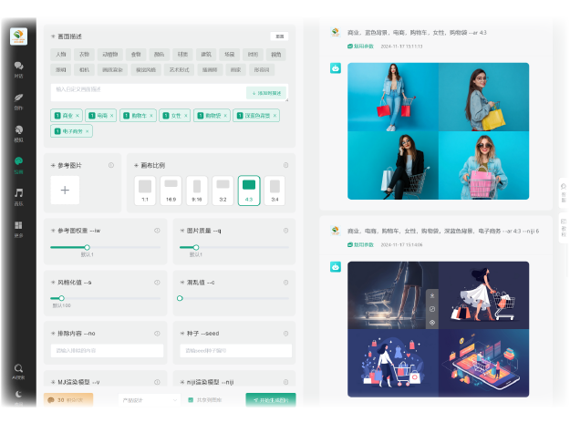Select the 1:1 canvas ratio option
The height and width of the screenshot is (433, 570).
pos(144,190)
